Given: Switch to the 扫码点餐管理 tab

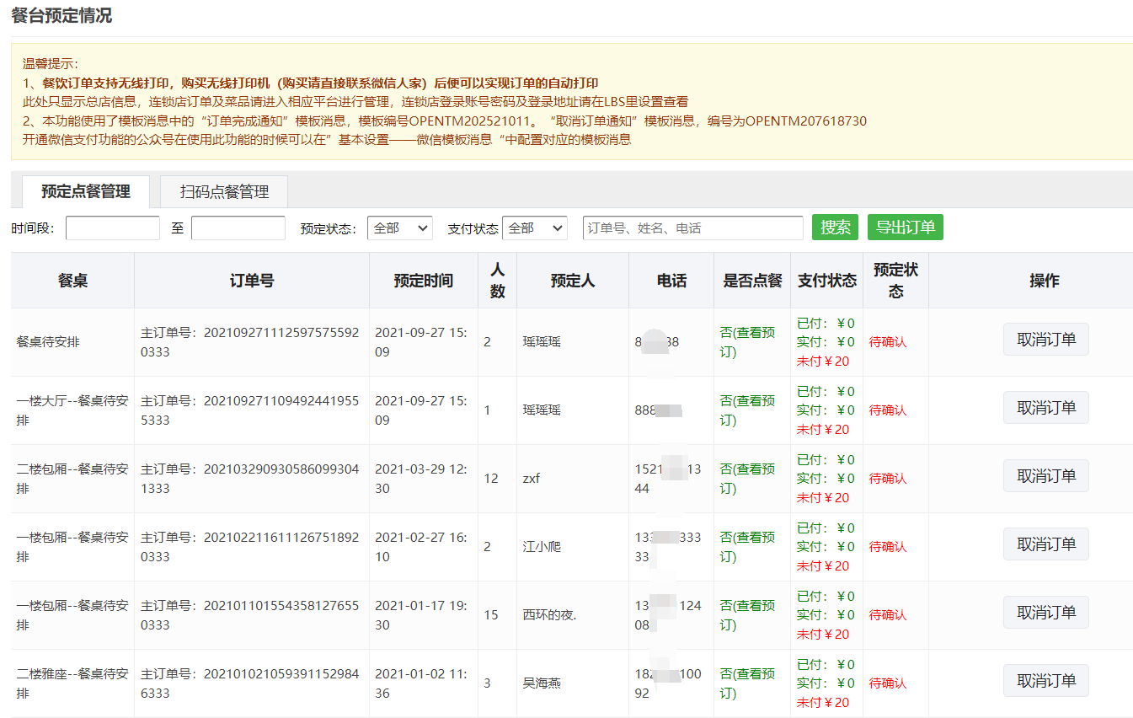Looking at the screenshot, I should 224,192.
